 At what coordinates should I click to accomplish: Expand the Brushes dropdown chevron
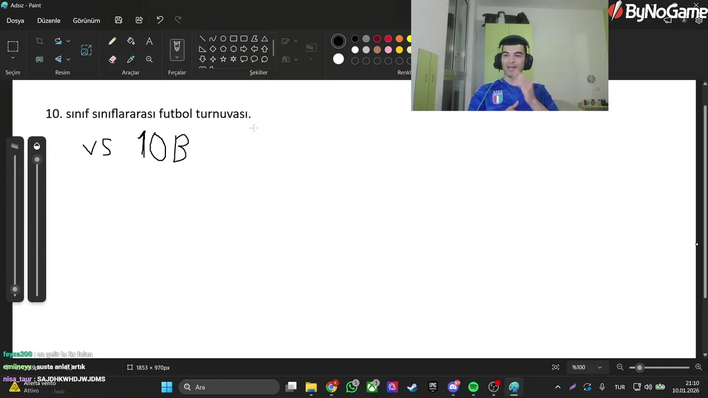tap(177, 57)
